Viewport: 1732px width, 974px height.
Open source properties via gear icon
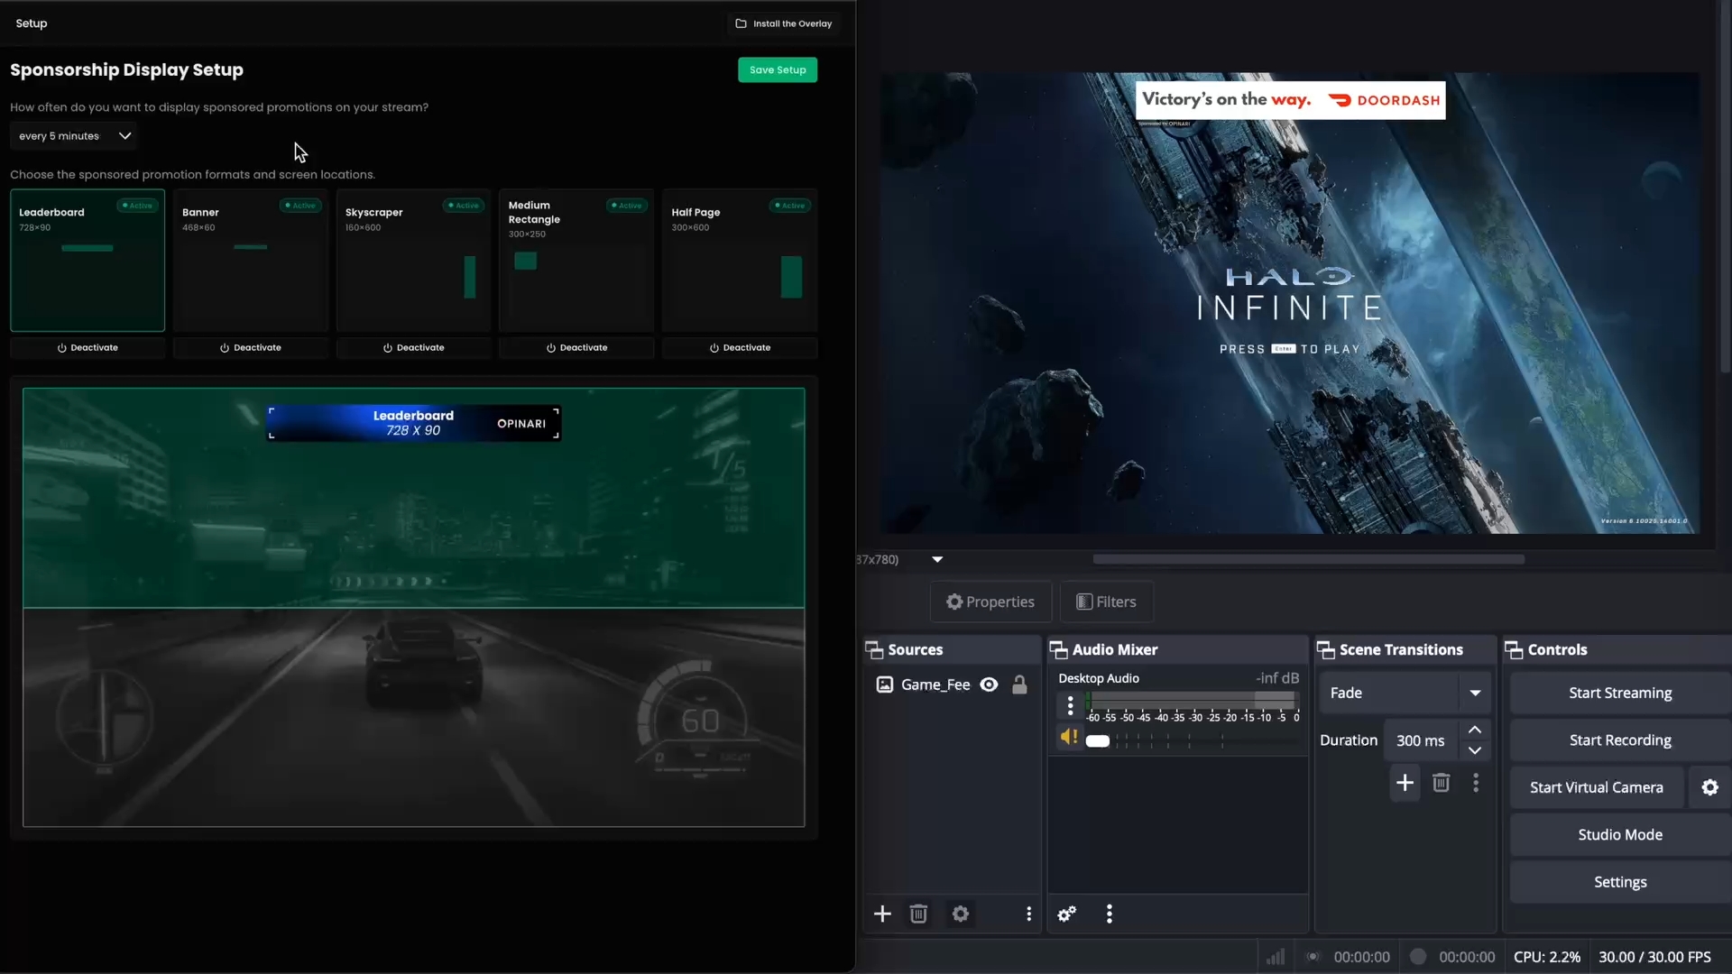(x=960, y=914)
